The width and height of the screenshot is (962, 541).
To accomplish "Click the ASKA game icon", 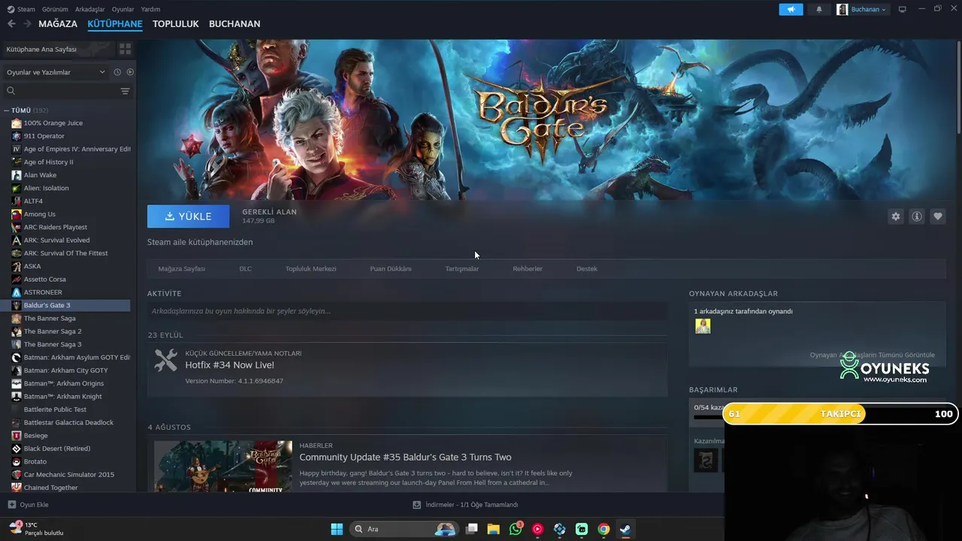I will point(17,266).
